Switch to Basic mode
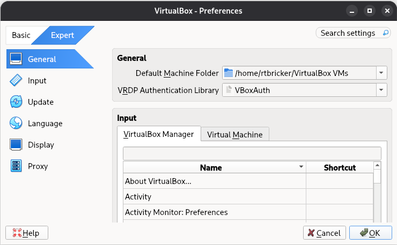This screenshot has height=245, width=397. (x=21, y=35)
